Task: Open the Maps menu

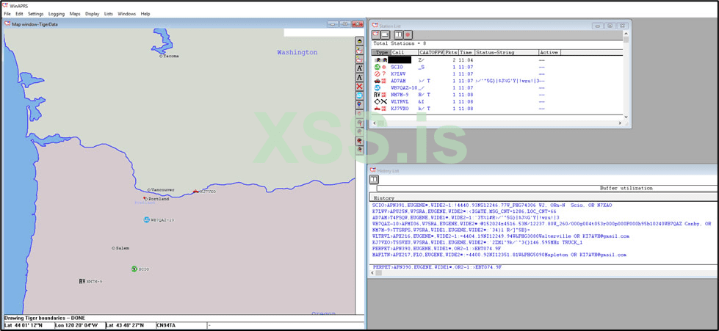Action: tap(75, 14)
